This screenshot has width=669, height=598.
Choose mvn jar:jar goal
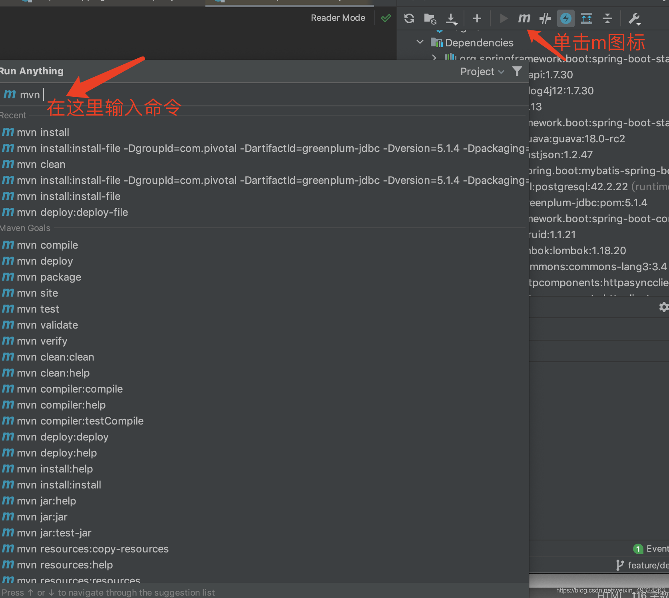(264, 517)
